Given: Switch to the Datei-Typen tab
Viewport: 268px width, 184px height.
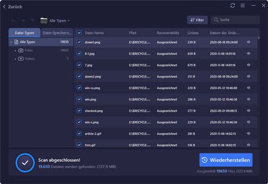Looking at the screenshot, I should (25, 33).
